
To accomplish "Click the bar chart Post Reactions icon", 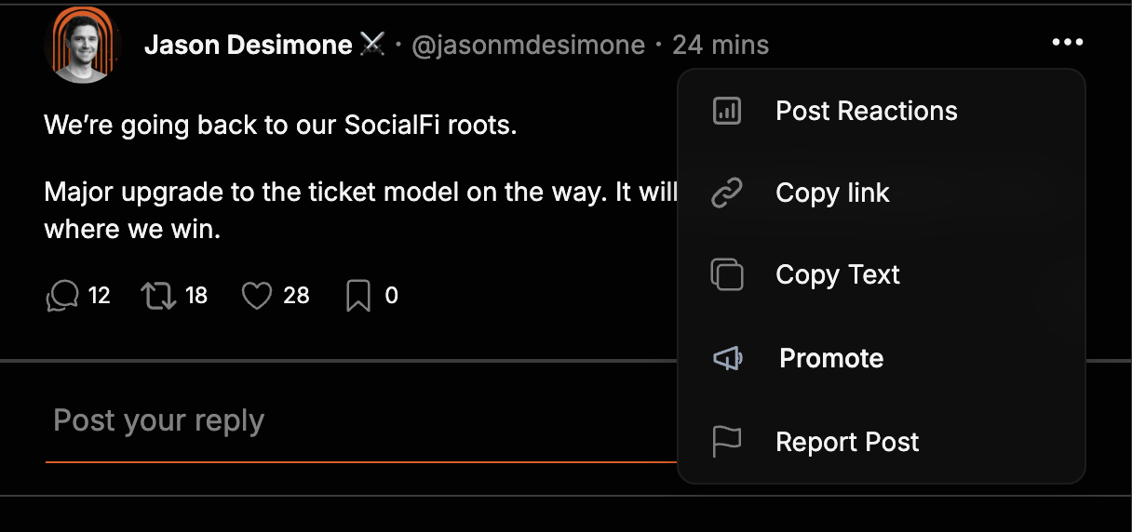I will [x=726, y=112].
